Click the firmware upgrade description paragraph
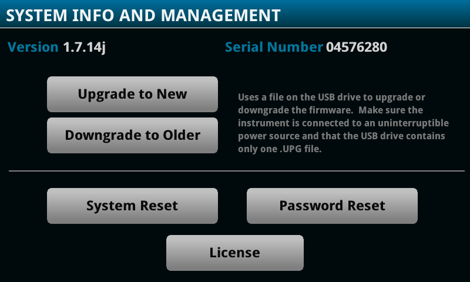Viewport: 470px width, 282px height. 343,123
